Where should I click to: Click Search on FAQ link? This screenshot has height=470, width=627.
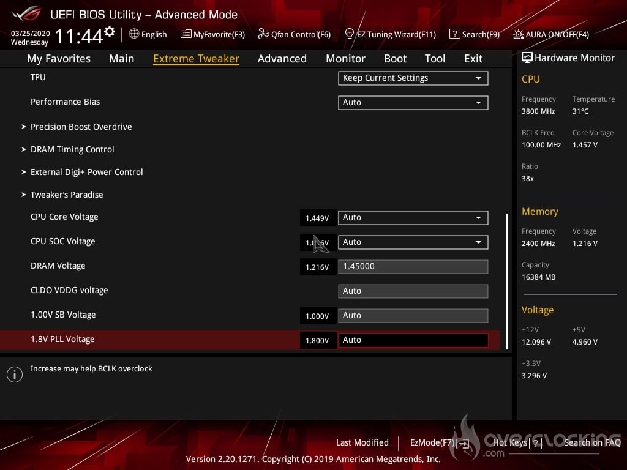tap(593, 443)
